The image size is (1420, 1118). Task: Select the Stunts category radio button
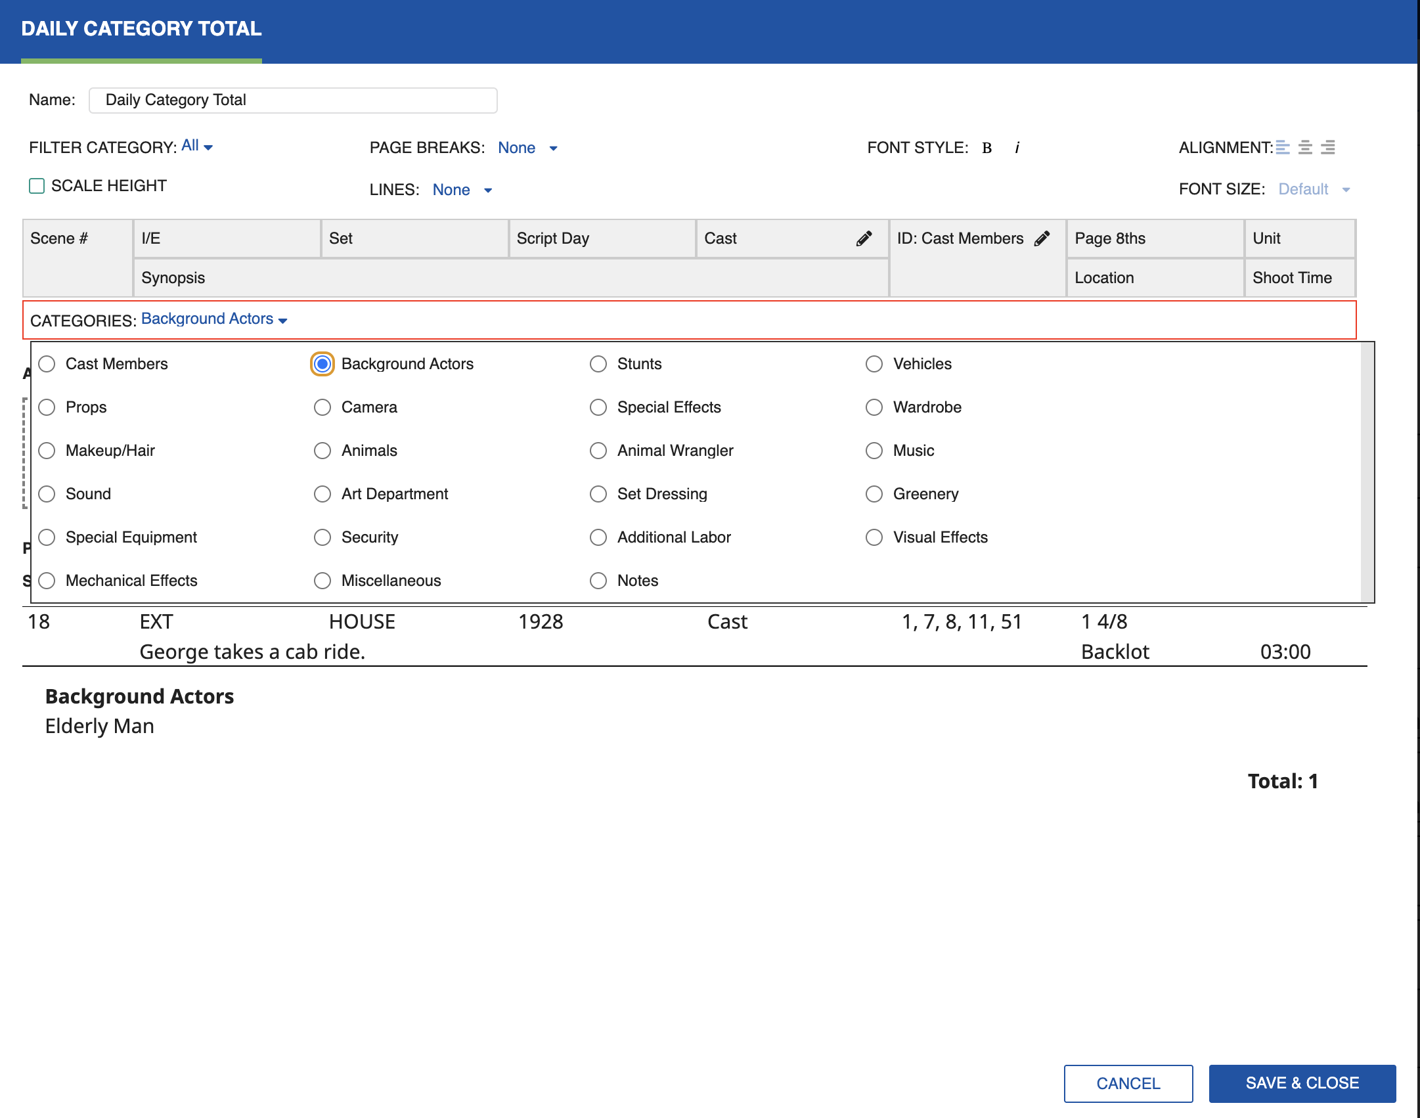point(598,363)
